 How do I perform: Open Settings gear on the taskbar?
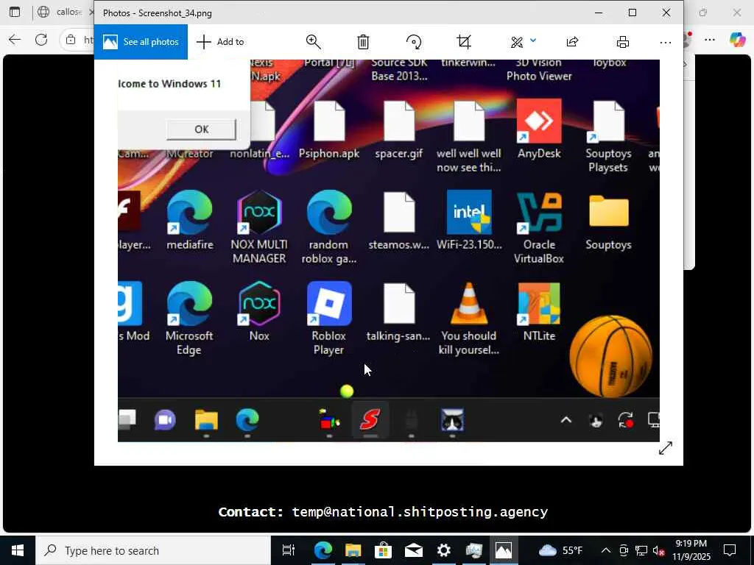coord(443,550)
